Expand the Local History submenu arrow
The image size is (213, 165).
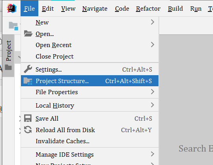[153, 105]
